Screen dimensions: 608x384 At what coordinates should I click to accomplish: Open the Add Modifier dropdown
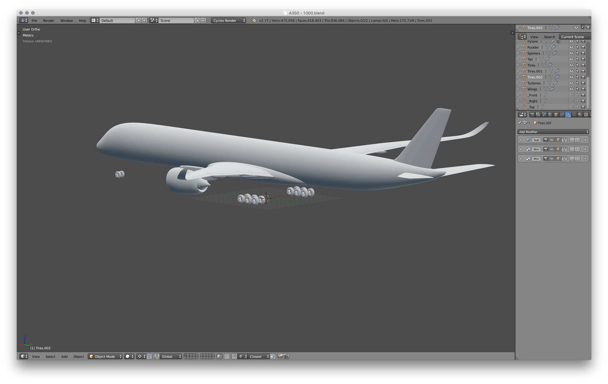[553, 132]
